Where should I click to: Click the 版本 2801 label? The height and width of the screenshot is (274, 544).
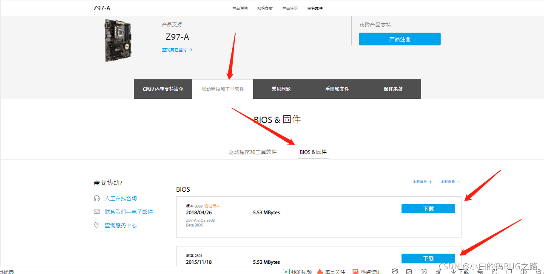[194, 256]
